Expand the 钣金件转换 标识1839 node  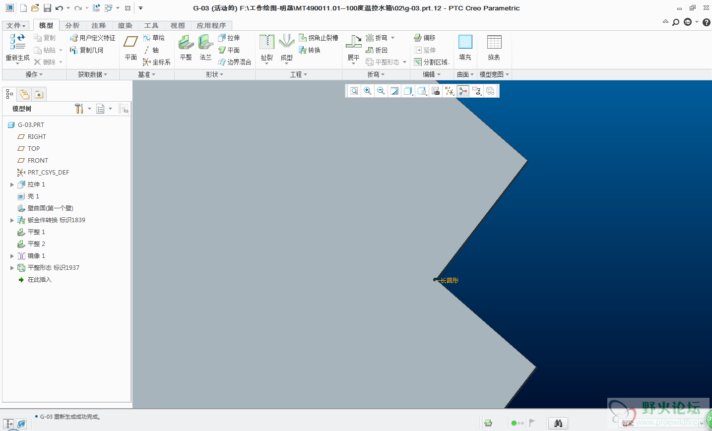(x=12, y=220)
